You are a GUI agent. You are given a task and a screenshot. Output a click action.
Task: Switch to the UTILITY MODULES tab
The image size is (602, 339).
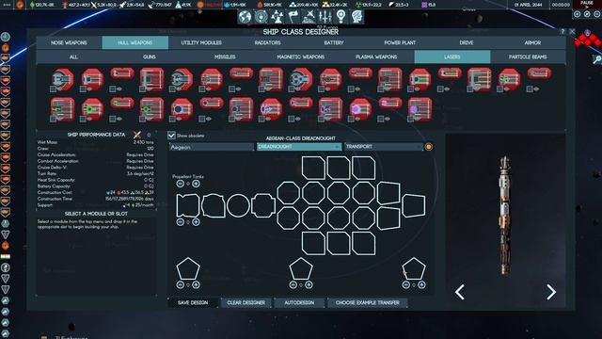[x=201, y=42]
